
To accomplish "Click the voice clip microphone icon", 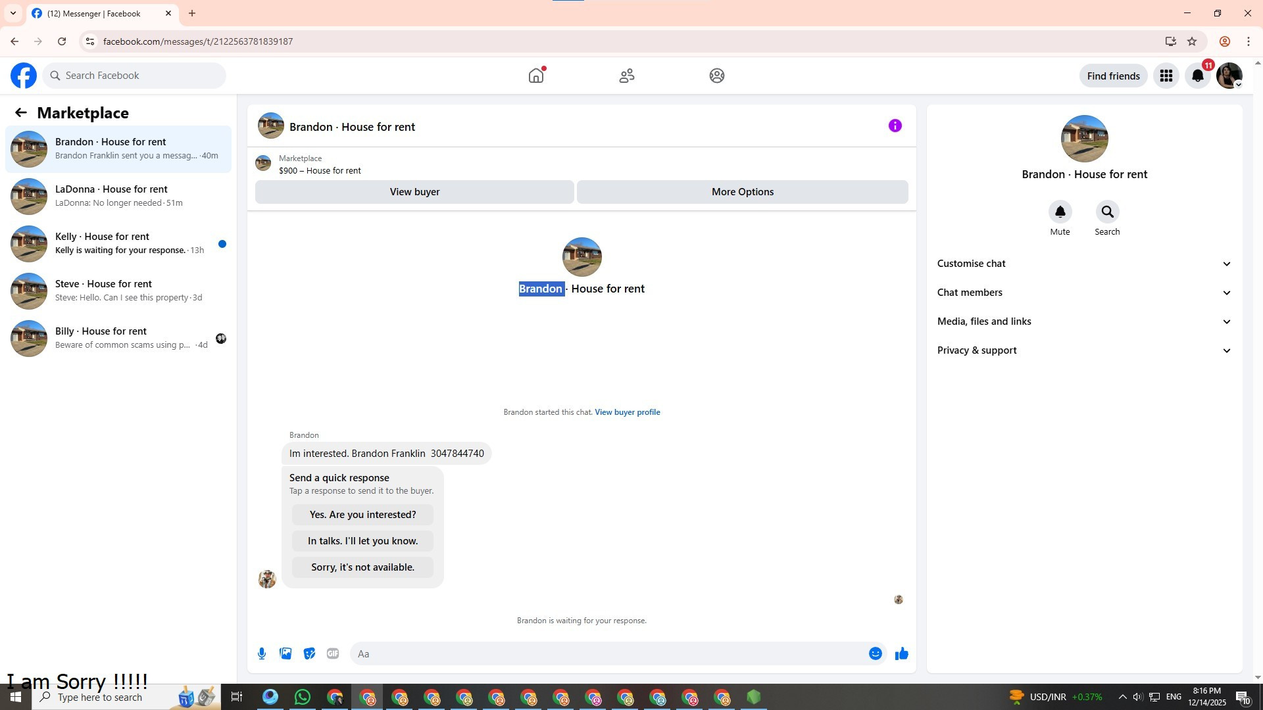I will point(262,653).
